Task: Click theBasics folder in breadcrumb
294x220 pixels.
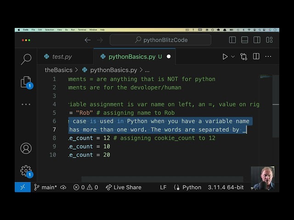Action: coord(58,70)
